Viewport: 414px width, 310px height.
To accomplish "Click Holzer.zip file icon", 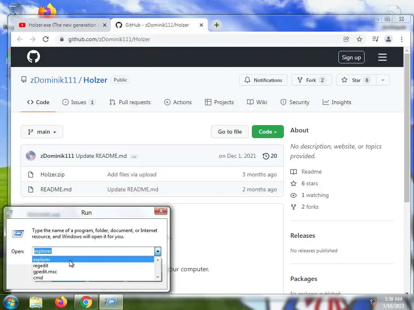I will click(x=31, y=174).
